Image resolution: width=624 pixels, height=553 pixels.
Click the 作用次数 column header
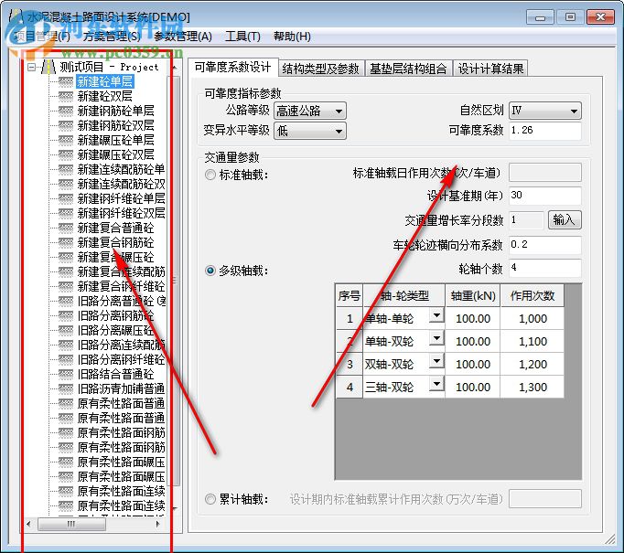coord(533,296)
